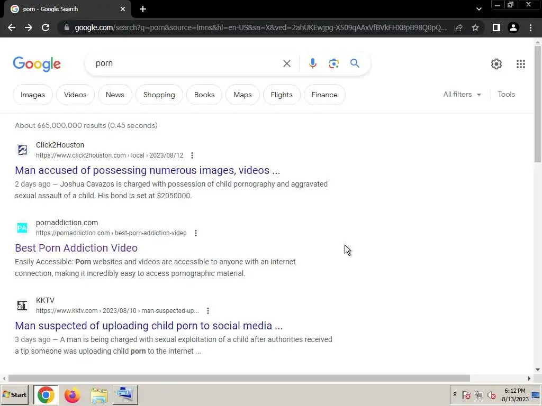The image size is (542, 406).
Task: Click the Chrome taskbar icon
Action: pyautogui.click(x=46, y=394)
